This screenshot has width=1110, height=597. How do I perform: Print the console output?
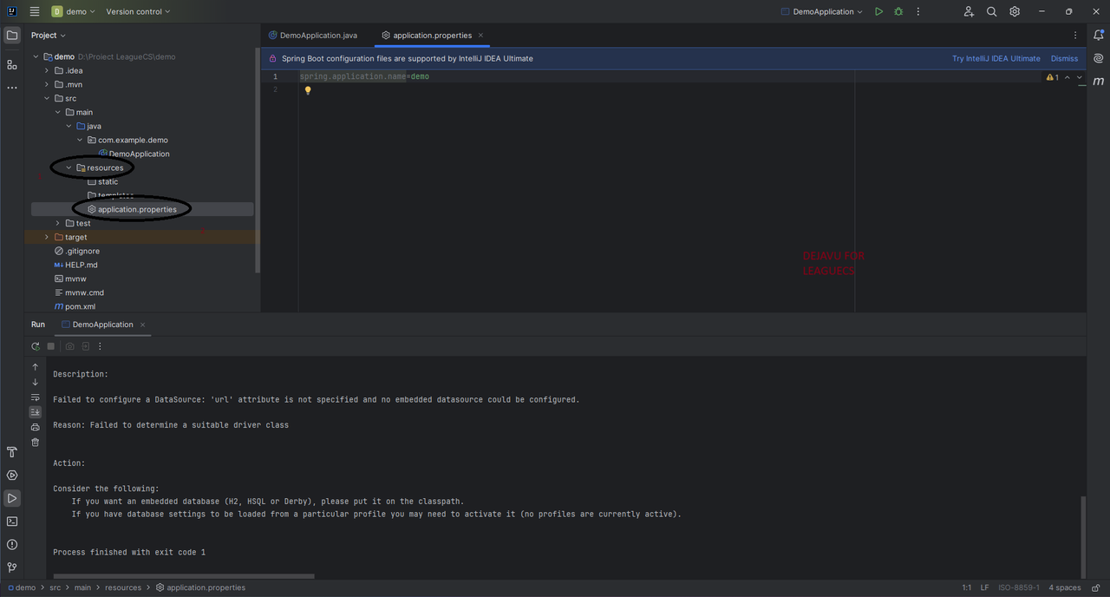36,427
